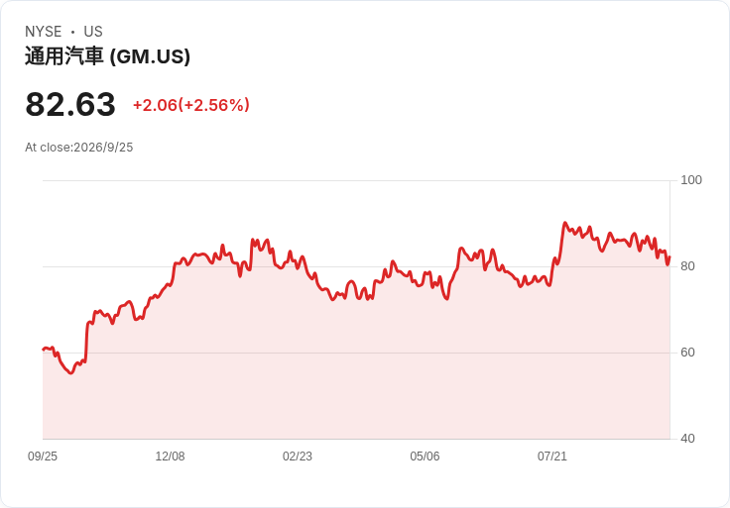Click the leftmost start of price line
The image size is (730, 508).
coord(44,349)
